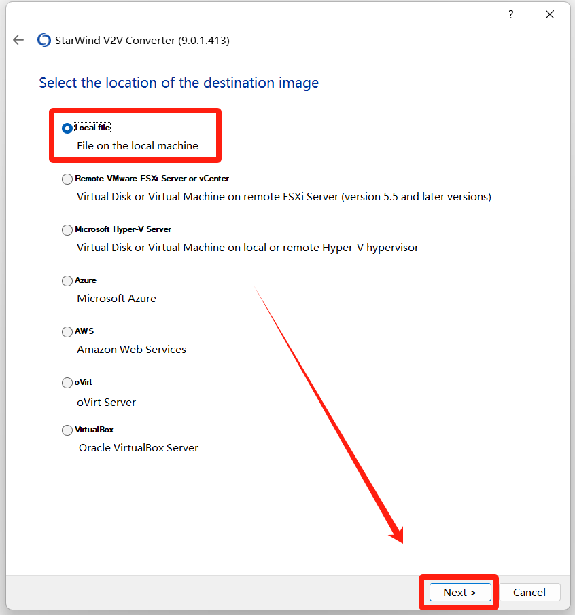Select the Local file radio button
Viewport: 575px width, 615px height.
pos(67,128)
